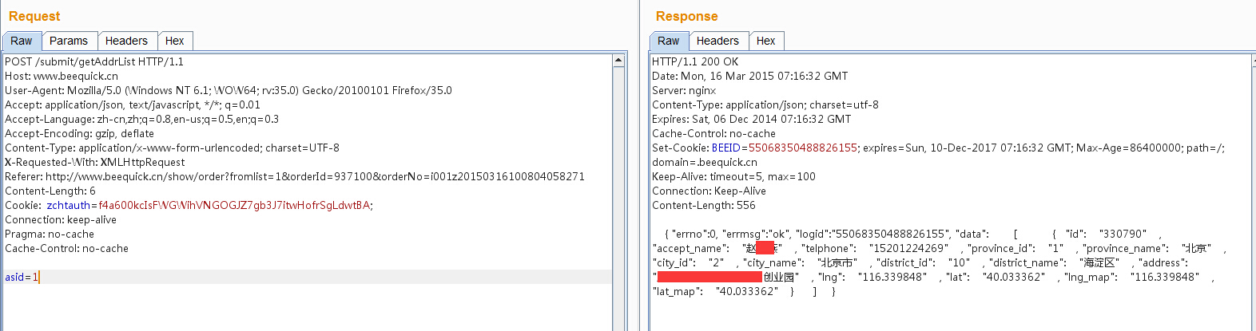Switch to the Response Hex tab
Viewport: 1256px width, 331px height.
tap(766, 41)
